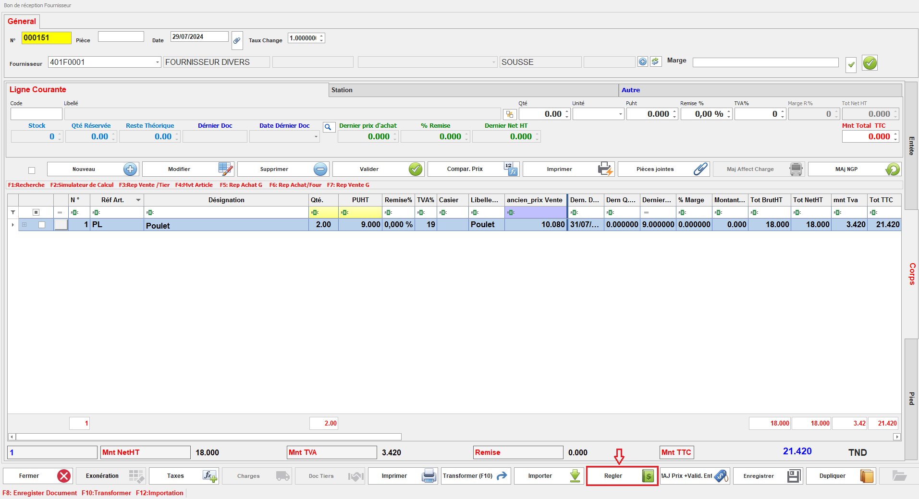Click the Marge input field
919x499 pixels.
coord(765,62)
